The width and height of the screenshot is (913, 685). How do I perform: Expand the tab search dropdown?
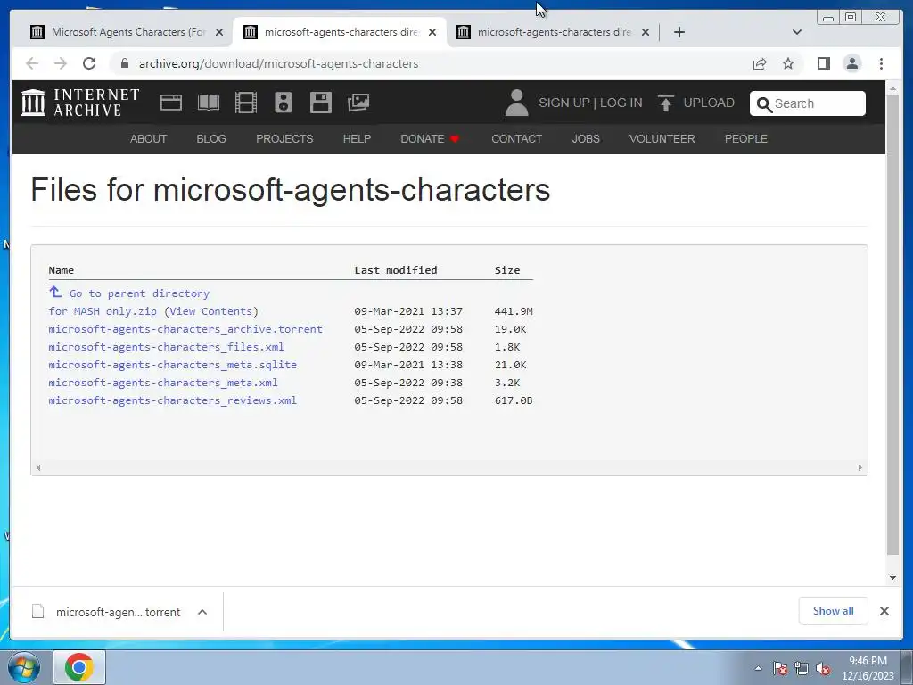(x=797, y=32)
